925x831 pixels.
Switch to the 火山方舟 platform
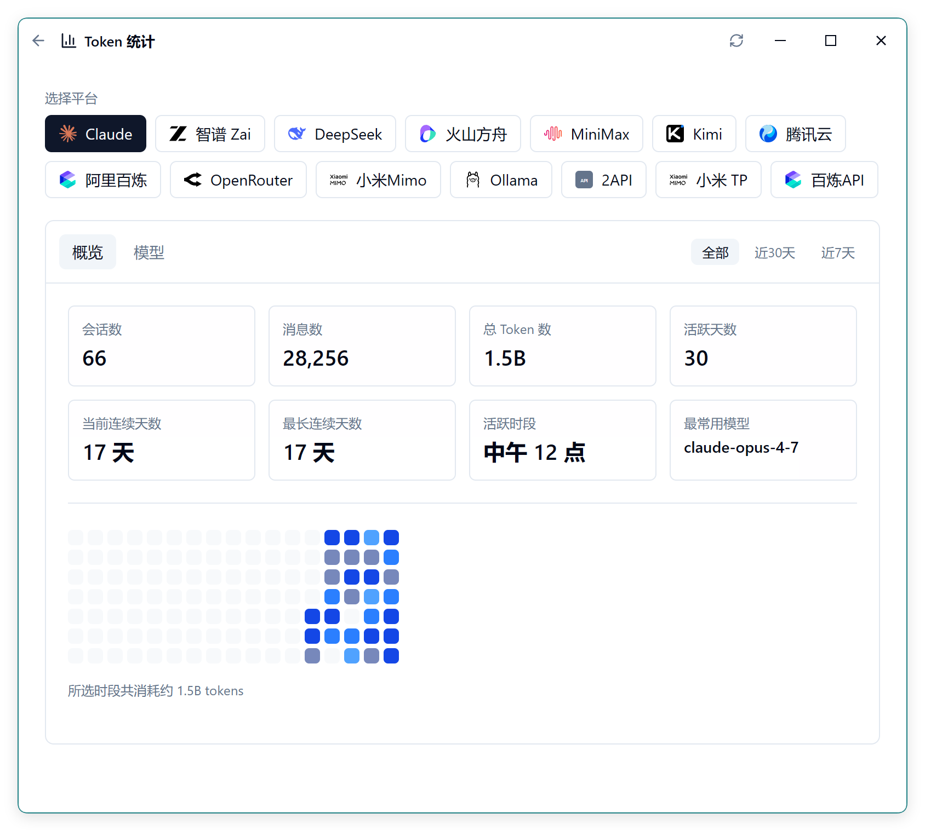click(463, 134)
